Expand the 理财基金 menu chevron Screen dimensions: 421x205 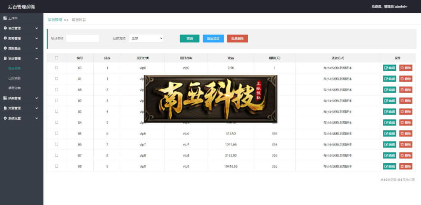pos(37,48)
